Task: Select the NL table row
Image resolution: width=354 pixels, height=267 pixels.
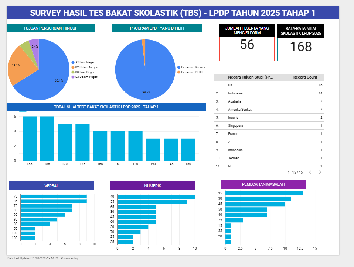Action: click(x=269, y=166)
